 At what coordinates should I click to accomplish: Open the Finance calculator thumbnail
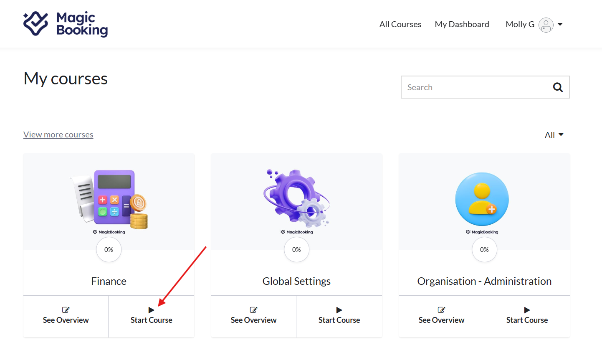[109, 202]
